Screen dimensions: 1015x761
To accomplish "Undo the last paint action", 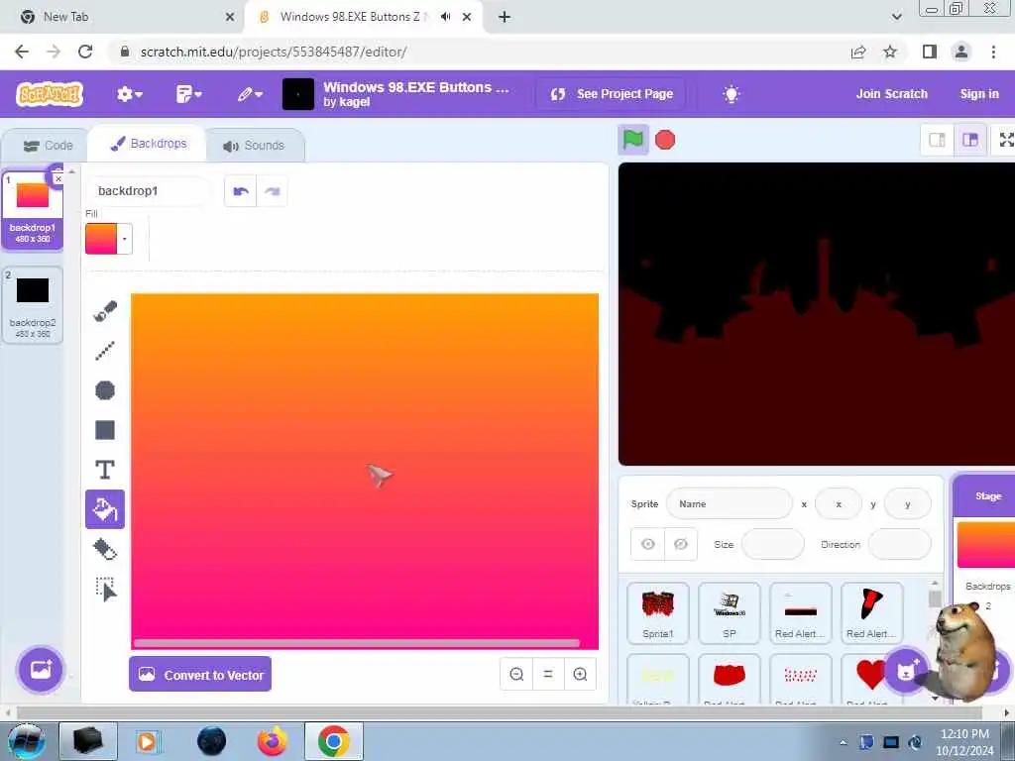I will (x=241, y=191).
